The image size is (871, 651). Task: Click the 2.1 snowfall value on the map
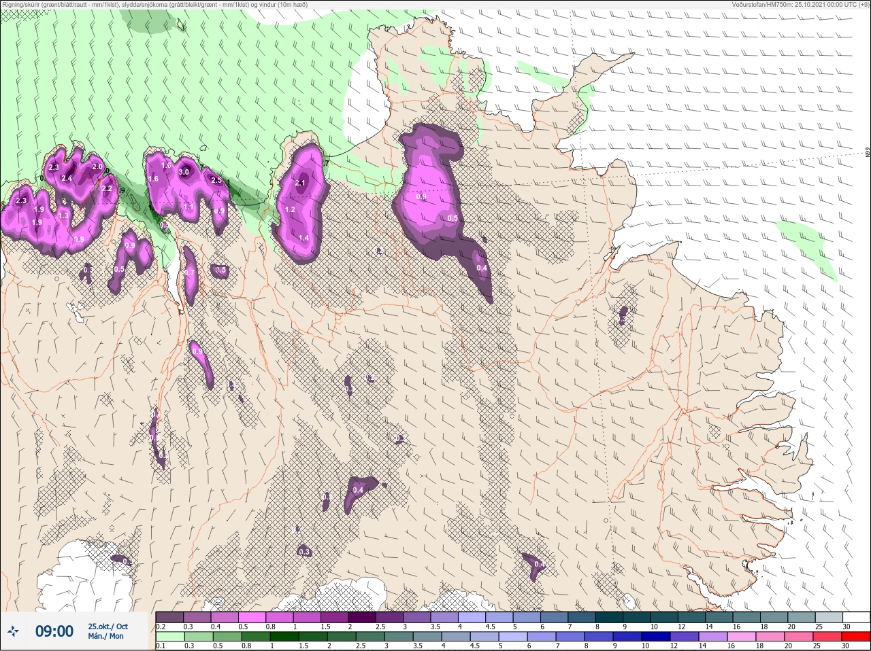pos(301,183)
